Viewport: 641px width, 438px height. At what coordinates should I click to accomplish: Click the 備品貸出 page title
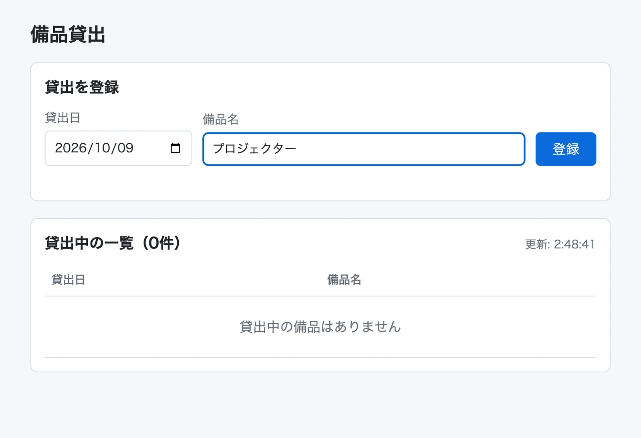[68, 34]
